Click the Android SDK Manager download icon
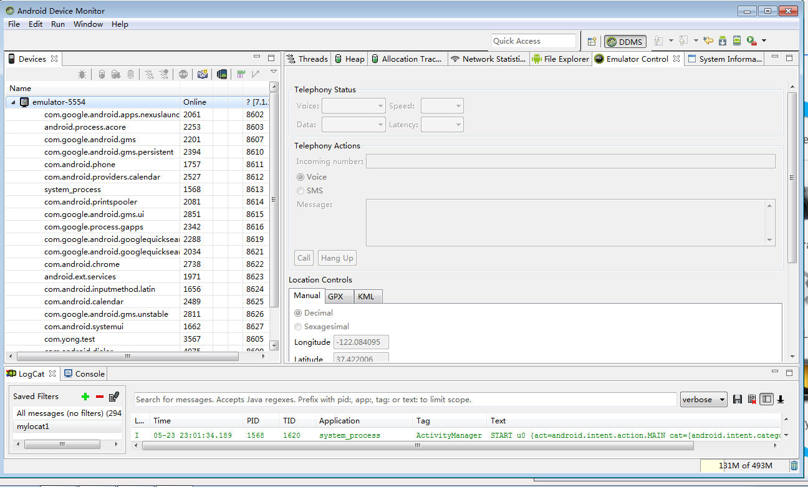The height and width of the screenshot is (487, 808). (723, 41)
